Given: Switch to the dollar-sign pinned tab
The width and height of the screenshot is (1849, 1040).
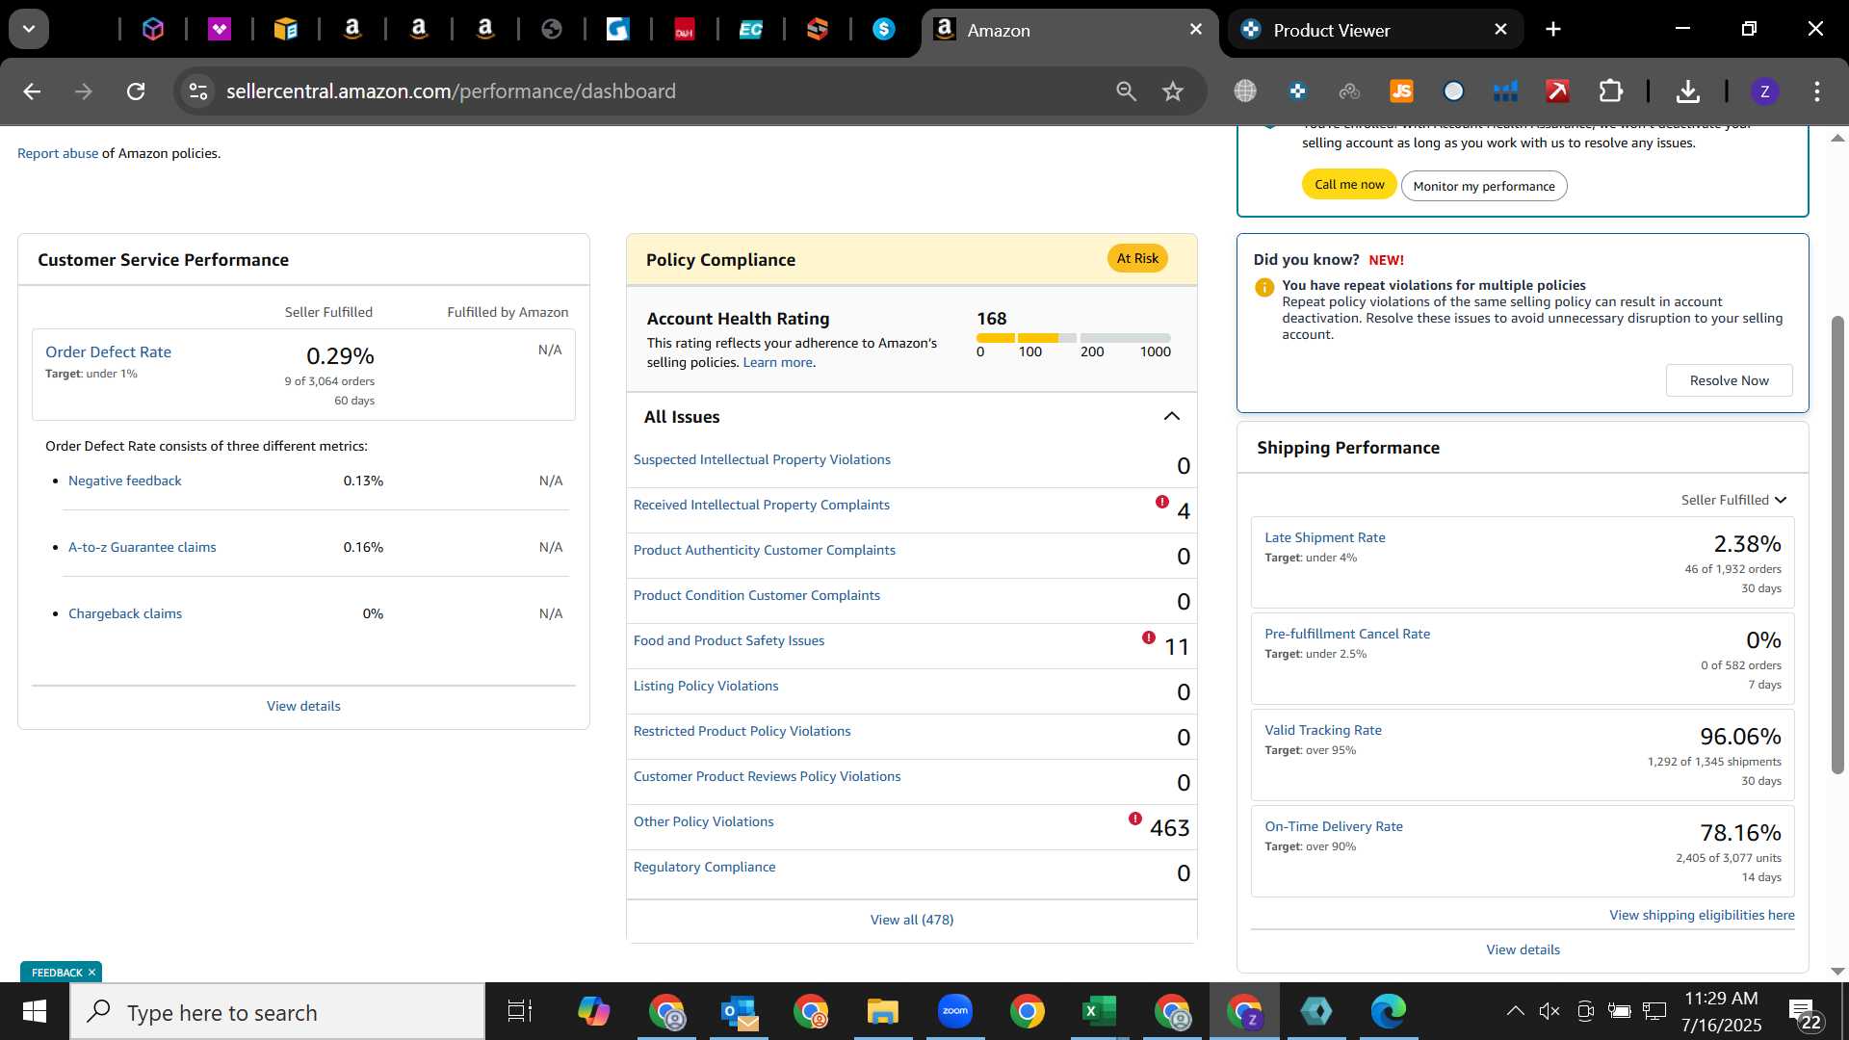Looking at the screenshot, I should click(x=883, y=30).
